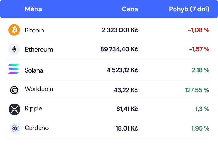This screenshot has height=145, width=218.
Task: Click Bitcoin's −1,08 % weekly change
Action: [x=199, y=30]
